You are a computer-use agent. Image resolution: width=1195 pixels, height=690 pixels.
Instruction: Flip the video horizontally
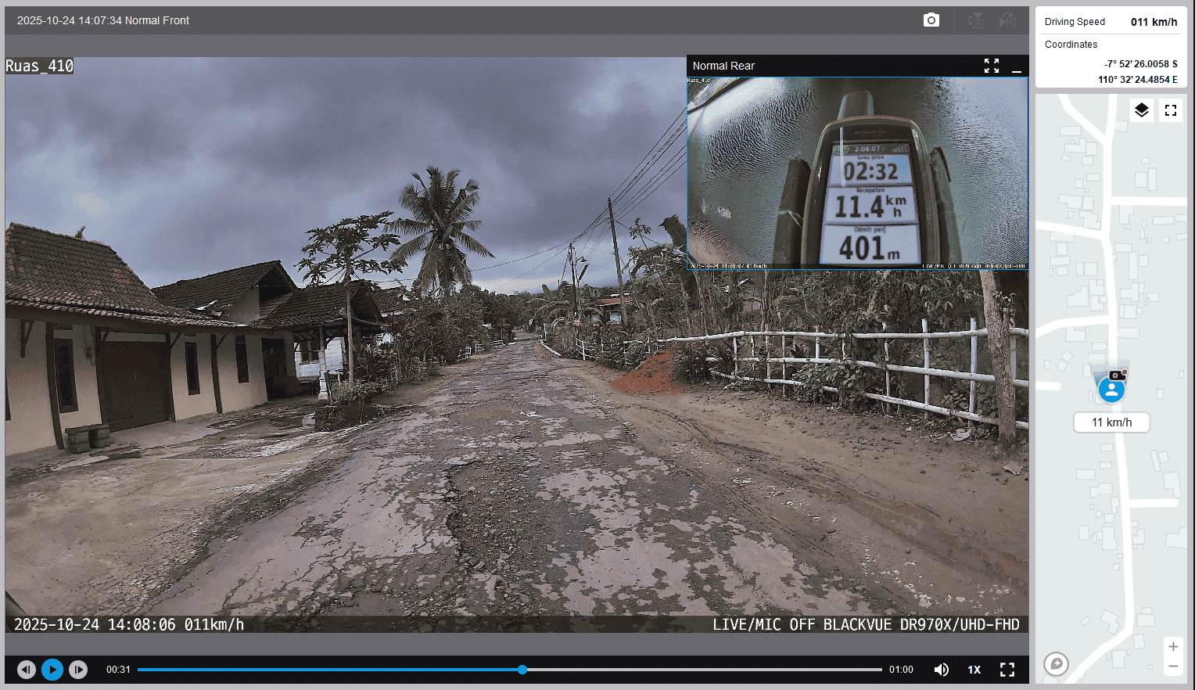(1007, 20)
